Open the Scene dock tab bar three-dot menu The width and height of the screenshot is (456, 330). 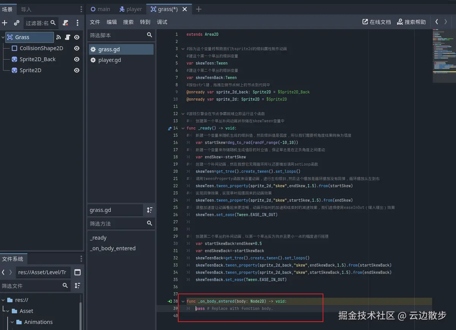pyautogui.click(x=81, y=9)
